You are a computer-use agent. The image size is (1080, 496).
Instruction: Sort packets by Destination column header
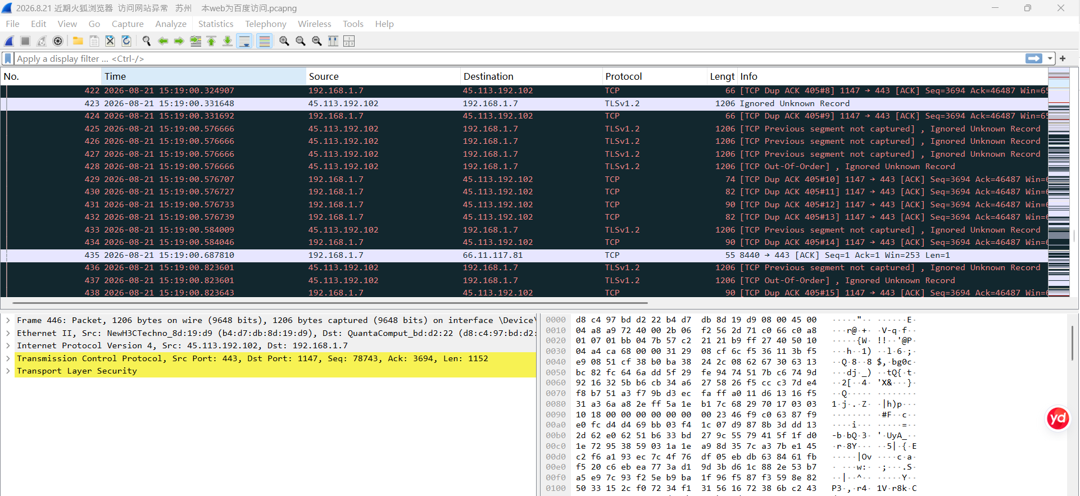click(x=531, y=76)
